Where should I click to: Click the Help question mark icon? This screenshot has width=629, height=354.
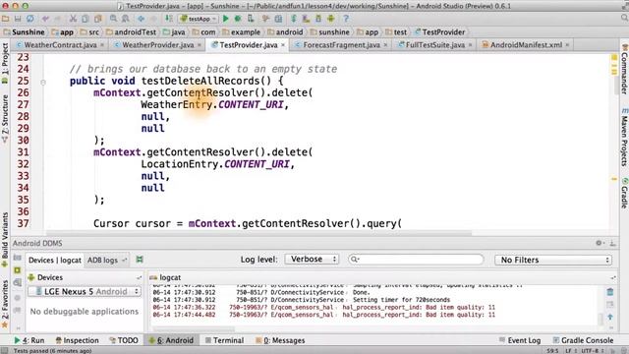(x=346, y=19)
